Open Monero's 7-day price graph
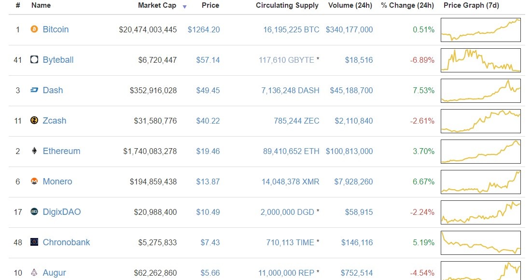Viewport: 531px width, 280px height. tap(480, 182)
